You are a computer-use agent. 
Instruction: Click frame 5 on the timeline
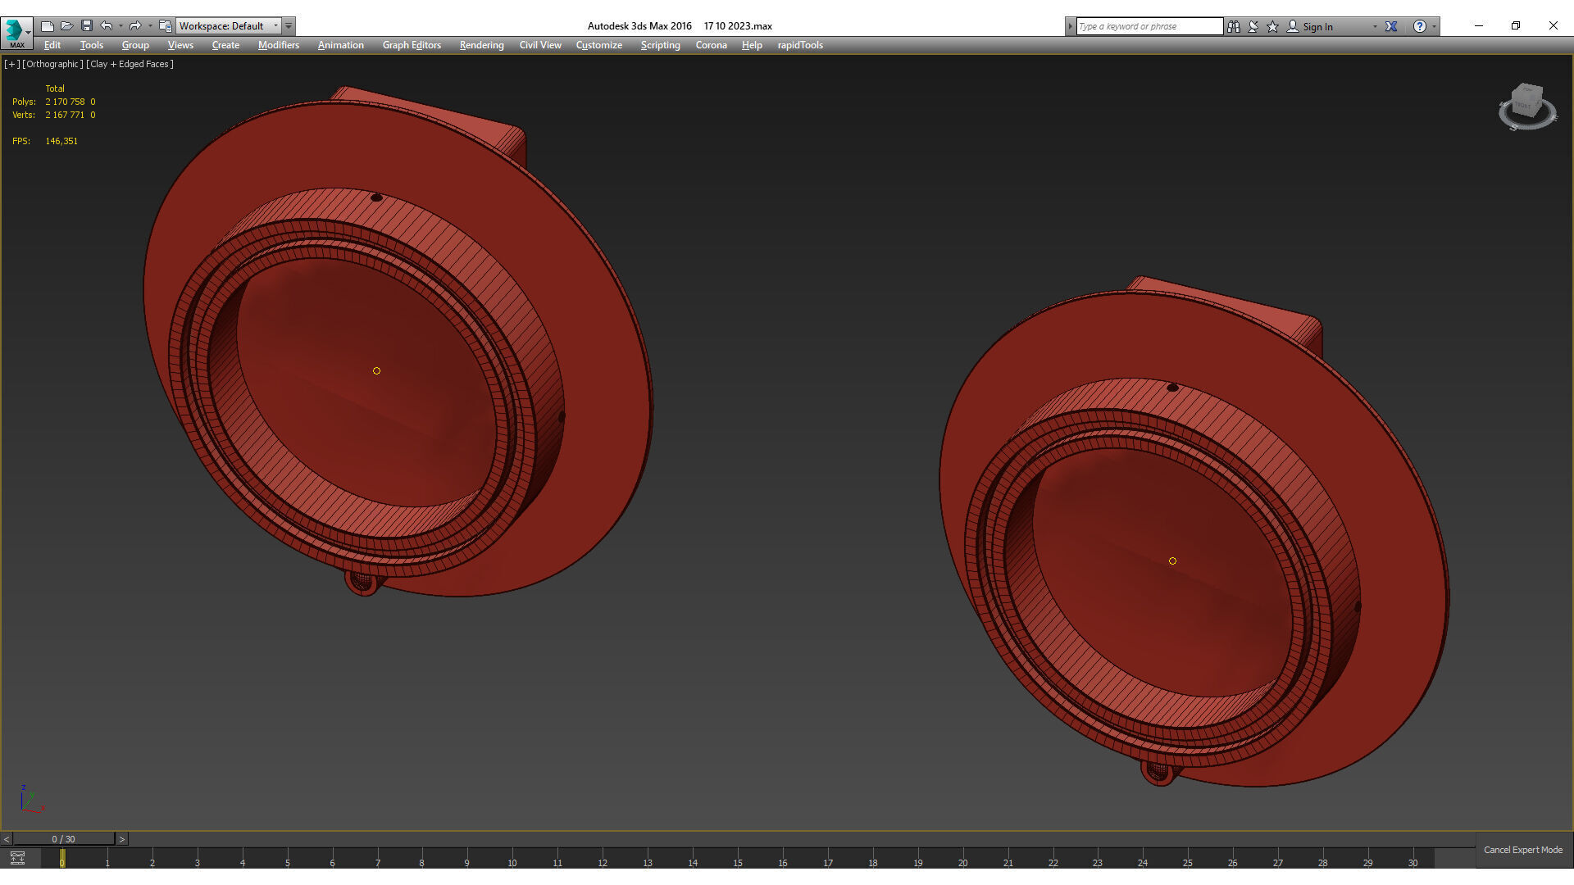click(287, 862)
